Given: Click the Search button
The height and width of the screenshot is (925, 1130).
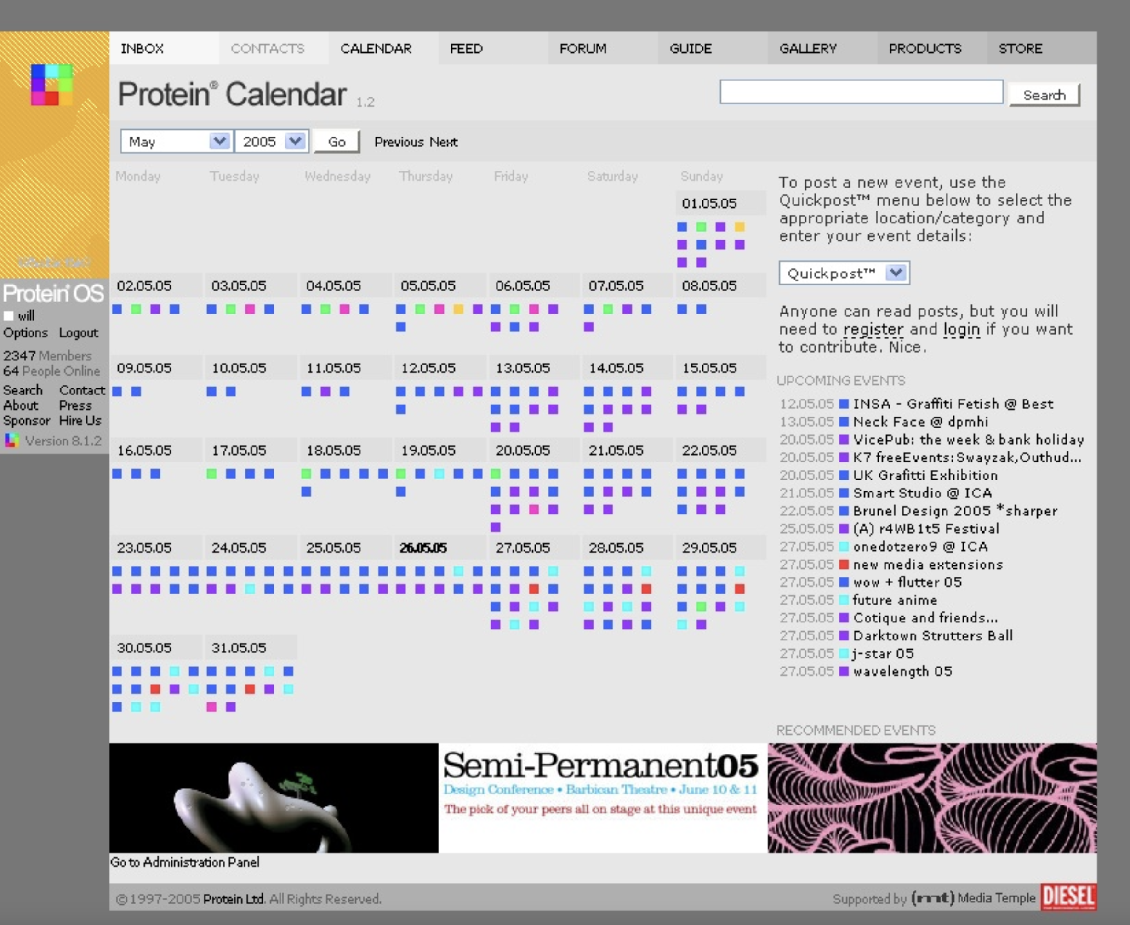Looking at the screenshot, I should click(1044, 95).
